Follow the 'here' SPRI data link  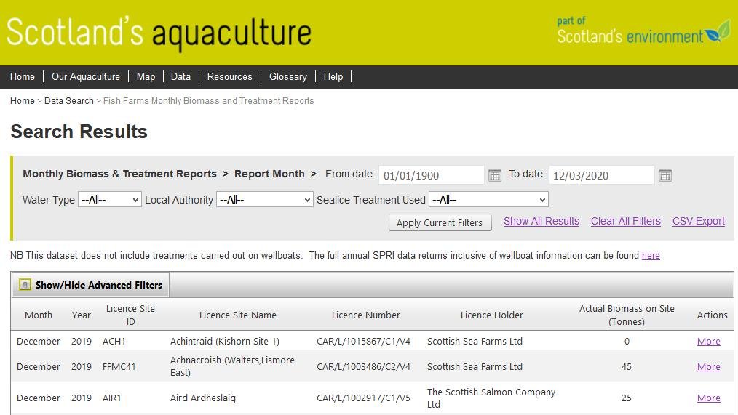tap(651, 256)
